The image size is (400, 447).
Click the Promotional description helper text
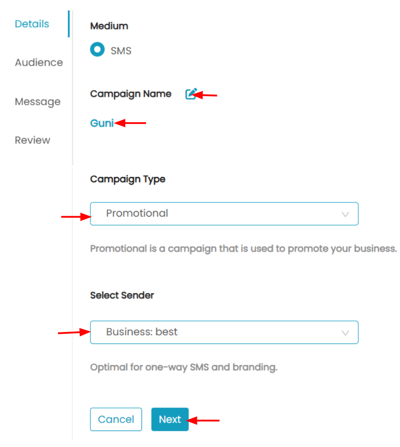pyautogui.click(x=243, y=249)
